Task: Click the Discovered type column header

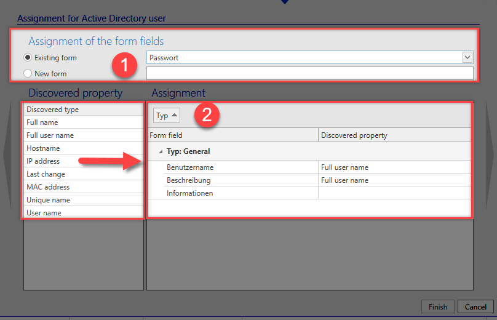Action: pyautogui.click(x=84, y=110)
